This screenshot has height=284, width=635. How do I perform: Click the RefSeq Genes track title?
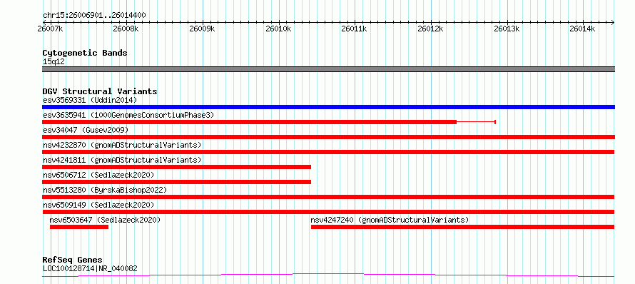click(72, 260)
